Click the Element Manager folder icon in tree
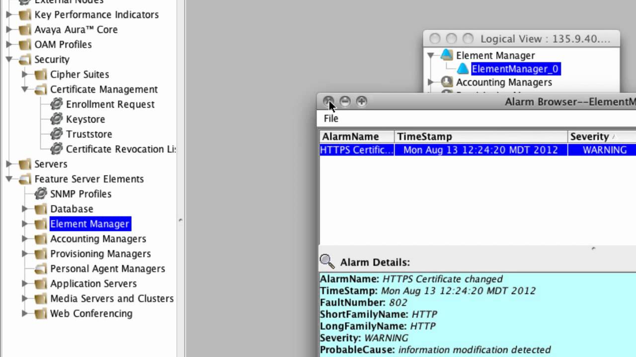This screenshot has height=357, width=636. [41, 224]
